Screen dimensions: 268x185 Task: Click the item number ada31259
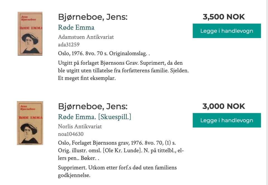pos(70,44)
